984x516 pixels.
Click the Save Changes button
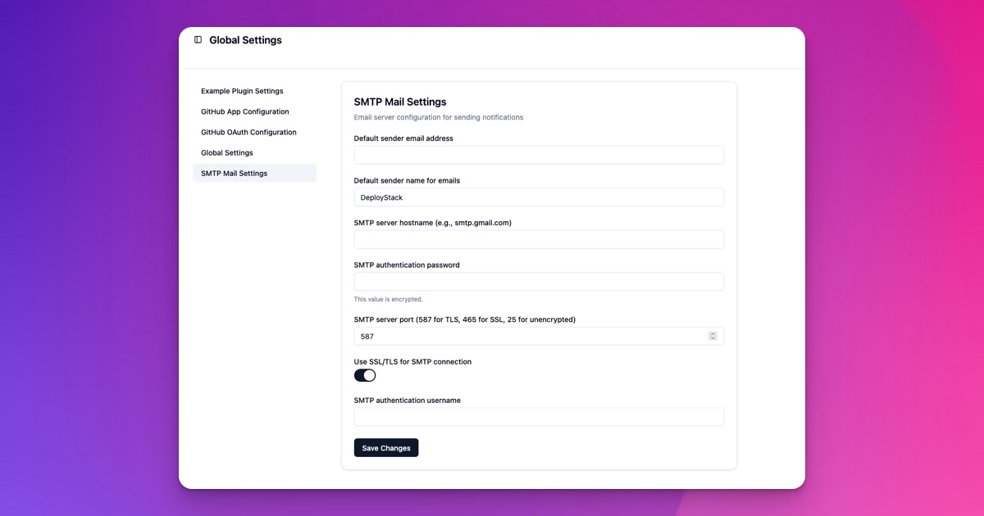click(386, 448)
